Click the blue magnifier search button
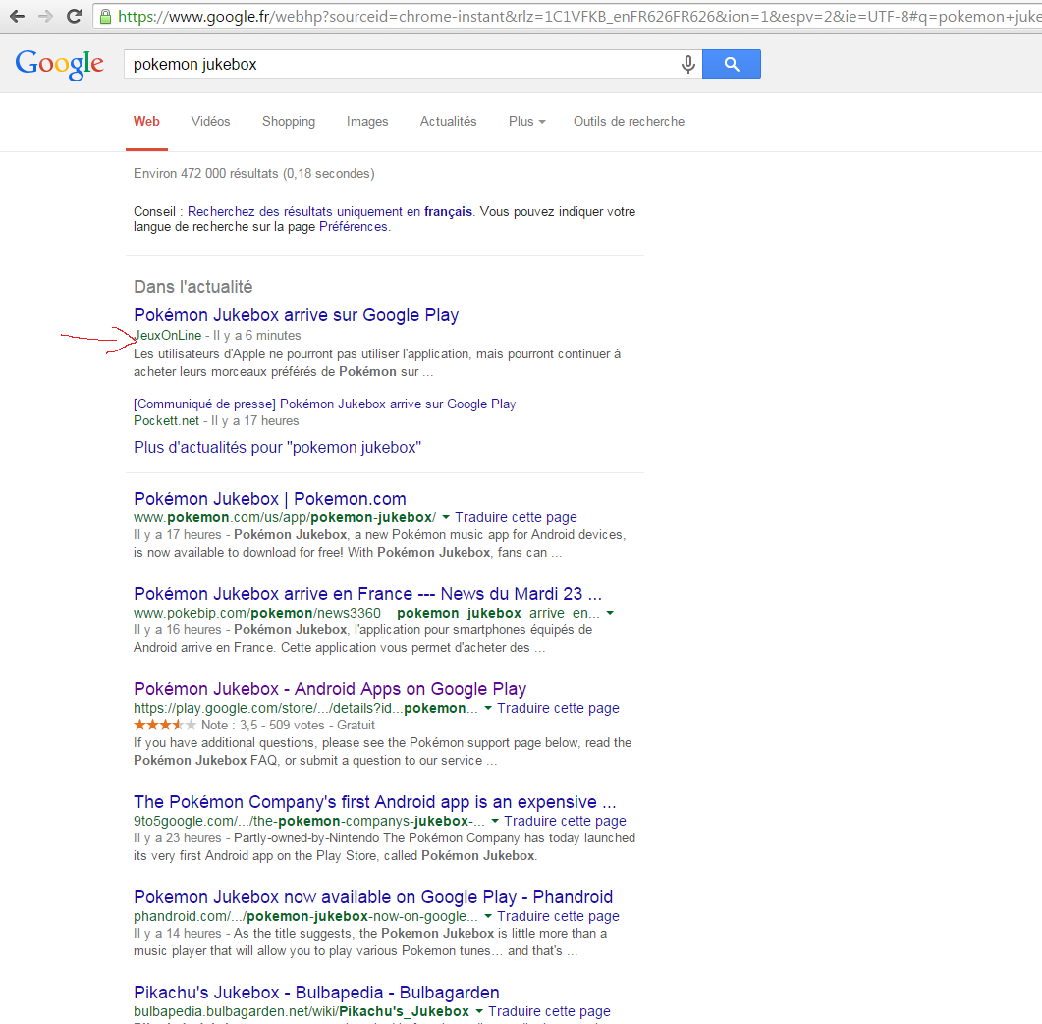The image size is (1042, 1024). tap(732, 64)
